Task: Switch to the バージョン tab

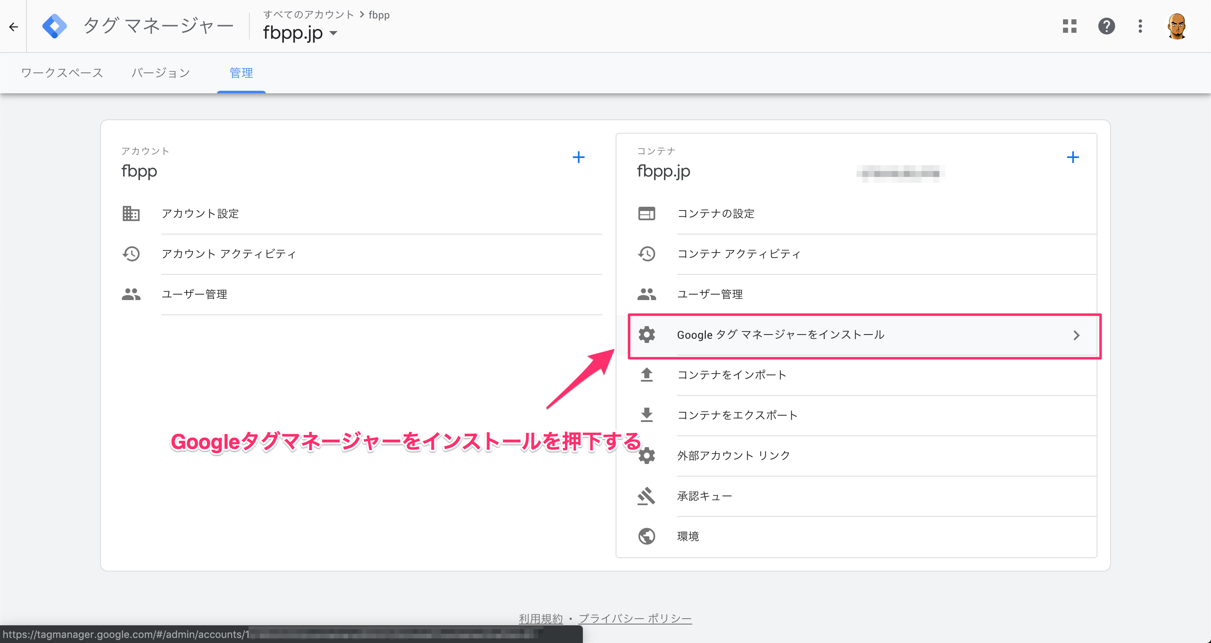Action: [x=160, y=73]
